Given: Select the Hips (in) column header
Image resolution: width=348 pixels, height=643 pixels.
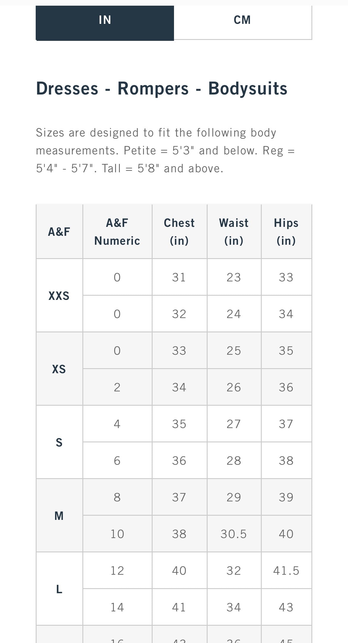Looking at the screenshot, I should 286,232.
